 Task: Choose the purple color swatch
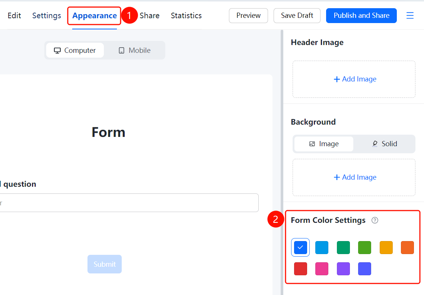point(343,269)
